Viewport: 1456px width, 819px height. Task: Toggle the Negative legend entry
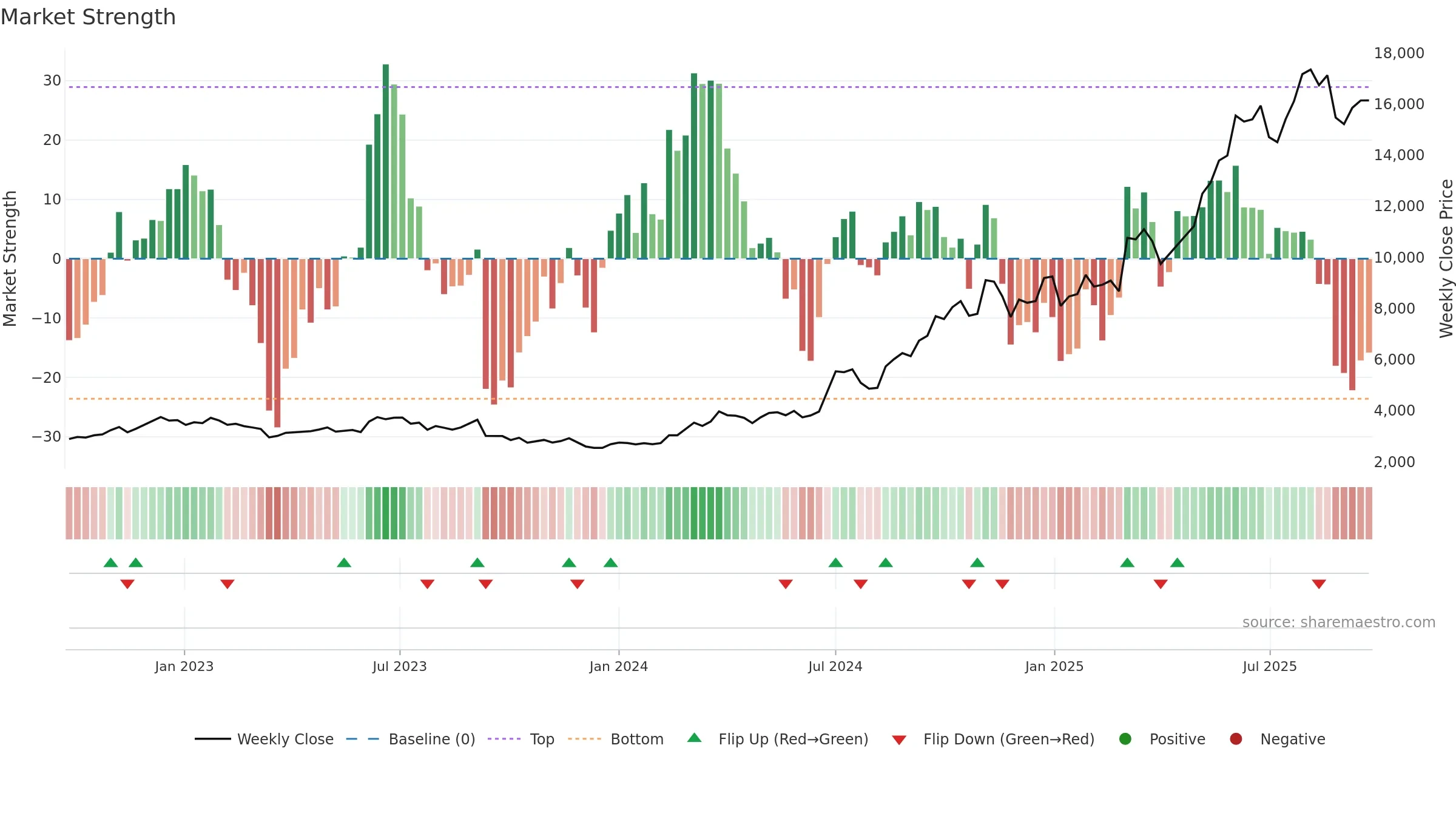click(x=1277, y=739)
